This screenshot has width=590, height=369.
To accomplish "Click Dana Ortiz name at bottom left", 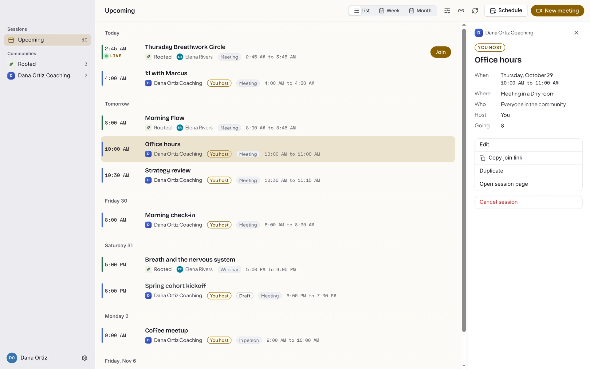I will [34, 358].
